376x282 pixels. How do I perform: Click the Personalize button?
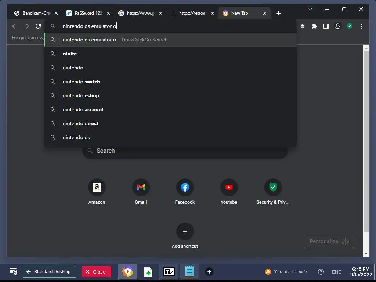(329, 242)
